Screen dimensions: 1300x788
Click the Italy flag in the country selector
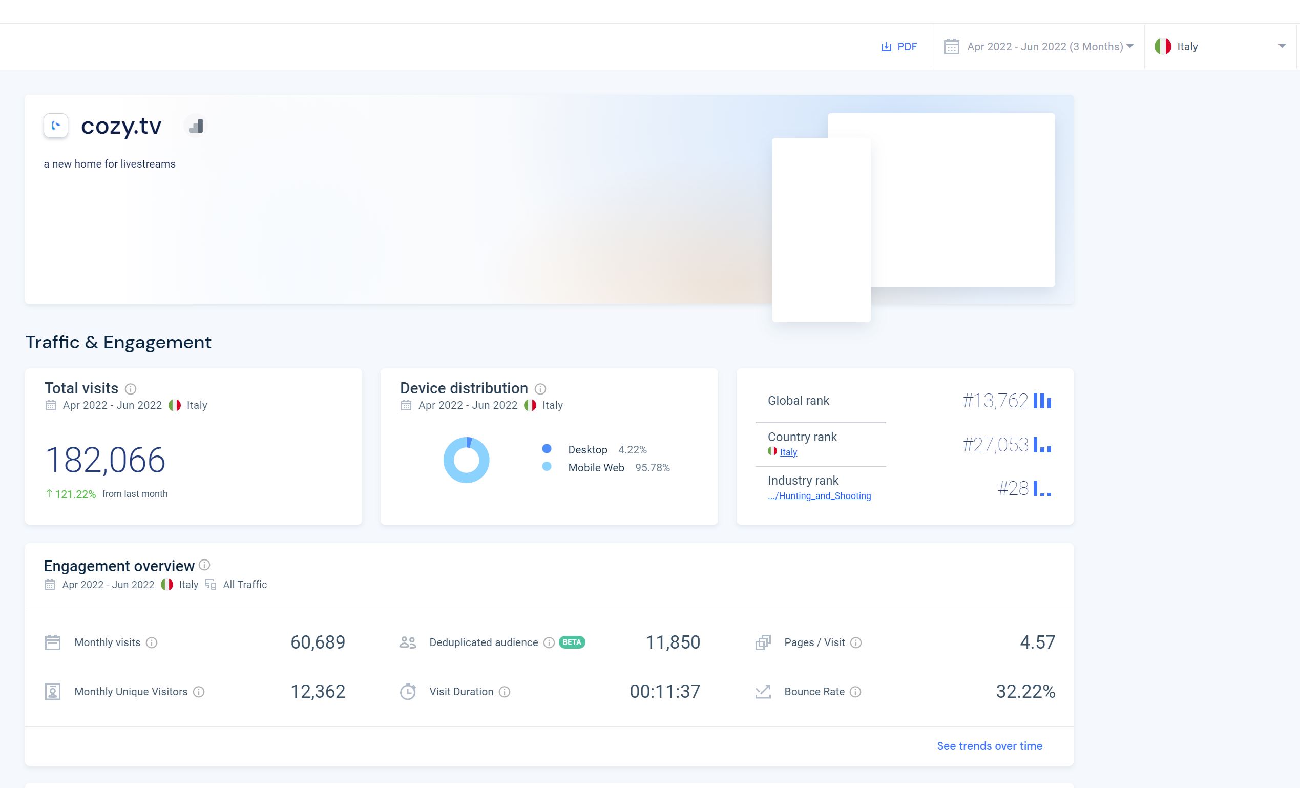coord(1163,47)
